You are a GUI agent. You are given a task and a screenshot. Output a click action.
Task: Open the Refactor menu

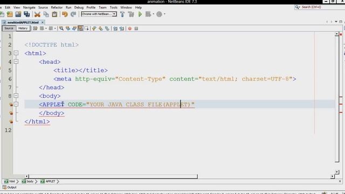point(57,8)
